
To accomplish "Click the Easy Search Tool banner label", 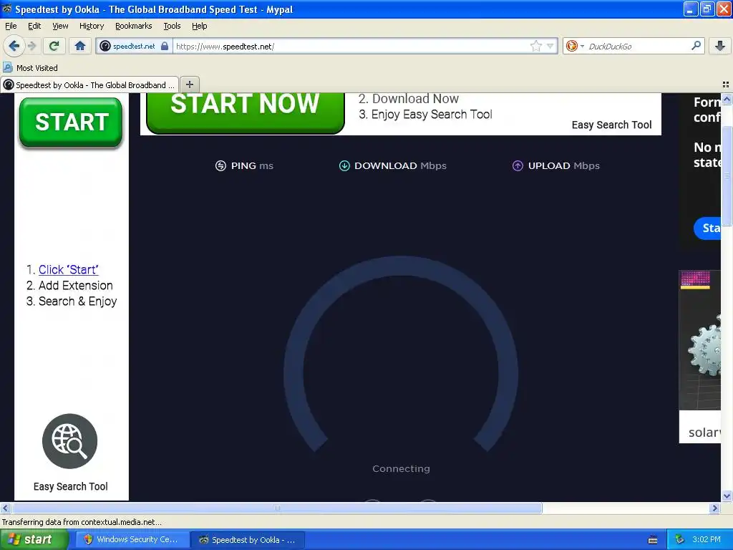I will [x=611, y=125].
